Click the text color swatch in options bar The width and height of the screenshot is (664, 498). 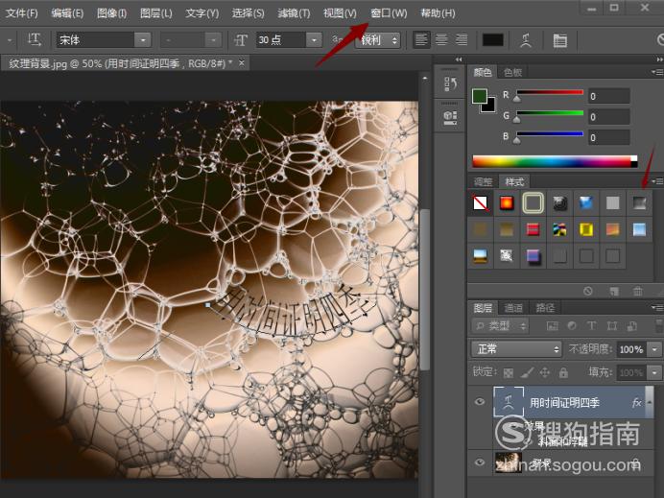[x=493, y=40]
